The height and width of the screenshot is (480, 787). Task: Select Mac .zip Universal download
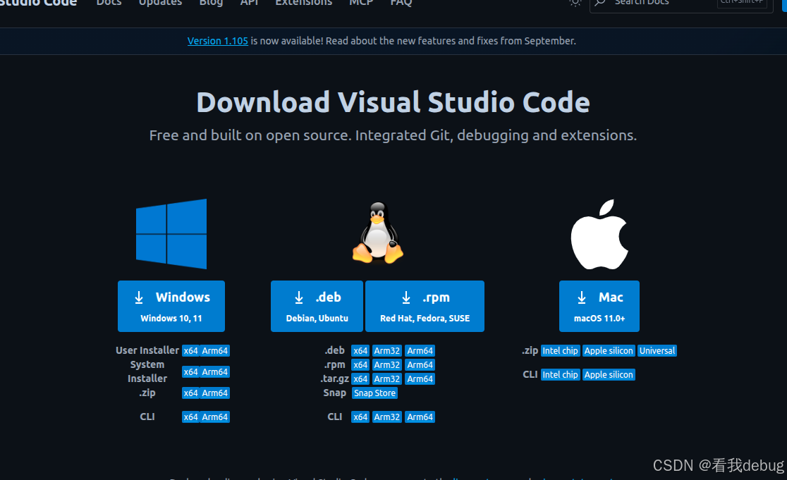(657, 350)
